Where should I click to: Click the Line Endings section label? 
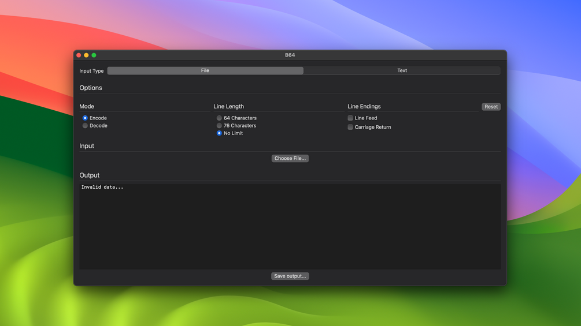tap(364, 106)
